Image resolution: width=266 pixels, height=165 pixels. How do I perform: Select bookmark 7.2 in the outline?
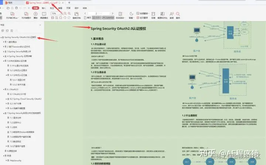(16, 123)
